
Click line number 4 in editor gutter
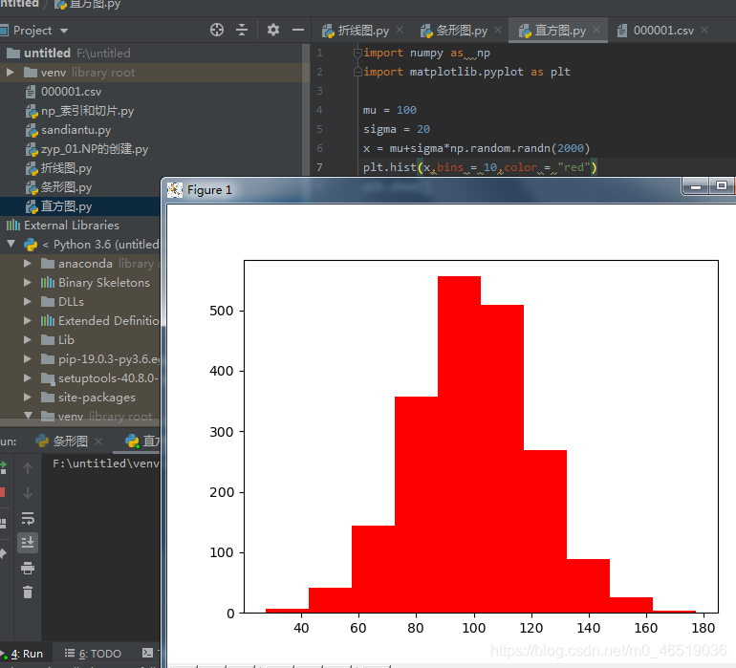click(x=319, y=110)
